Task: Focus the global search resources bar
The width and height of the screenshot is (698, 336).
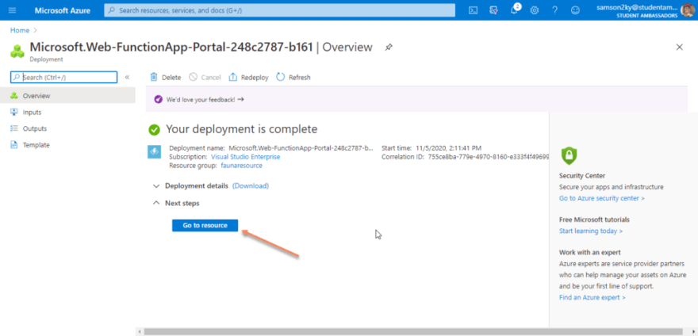Action: click(279, 10)
